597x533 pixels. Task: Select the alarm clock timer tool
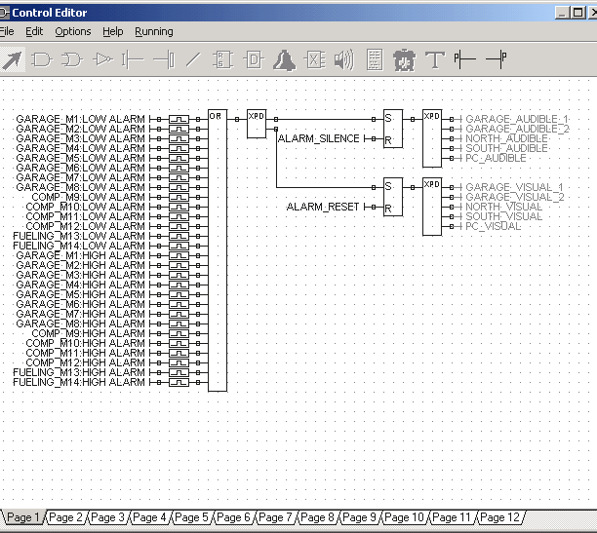[x=404, y=60]
